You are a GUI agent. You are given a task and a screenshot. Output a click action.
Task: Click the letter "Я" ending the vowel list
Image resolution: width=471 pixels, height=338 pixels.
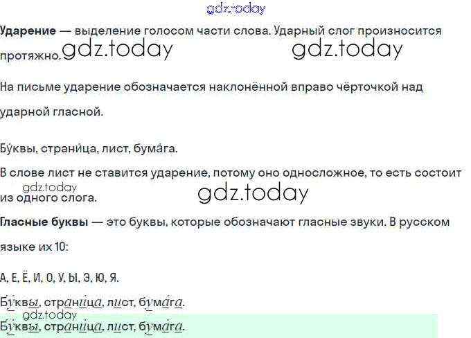114,278
